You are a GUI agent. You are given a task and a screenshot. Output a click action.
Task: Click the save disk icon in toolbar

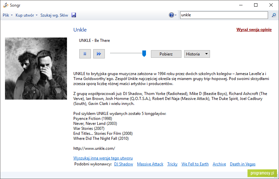(x=74, y=15)
